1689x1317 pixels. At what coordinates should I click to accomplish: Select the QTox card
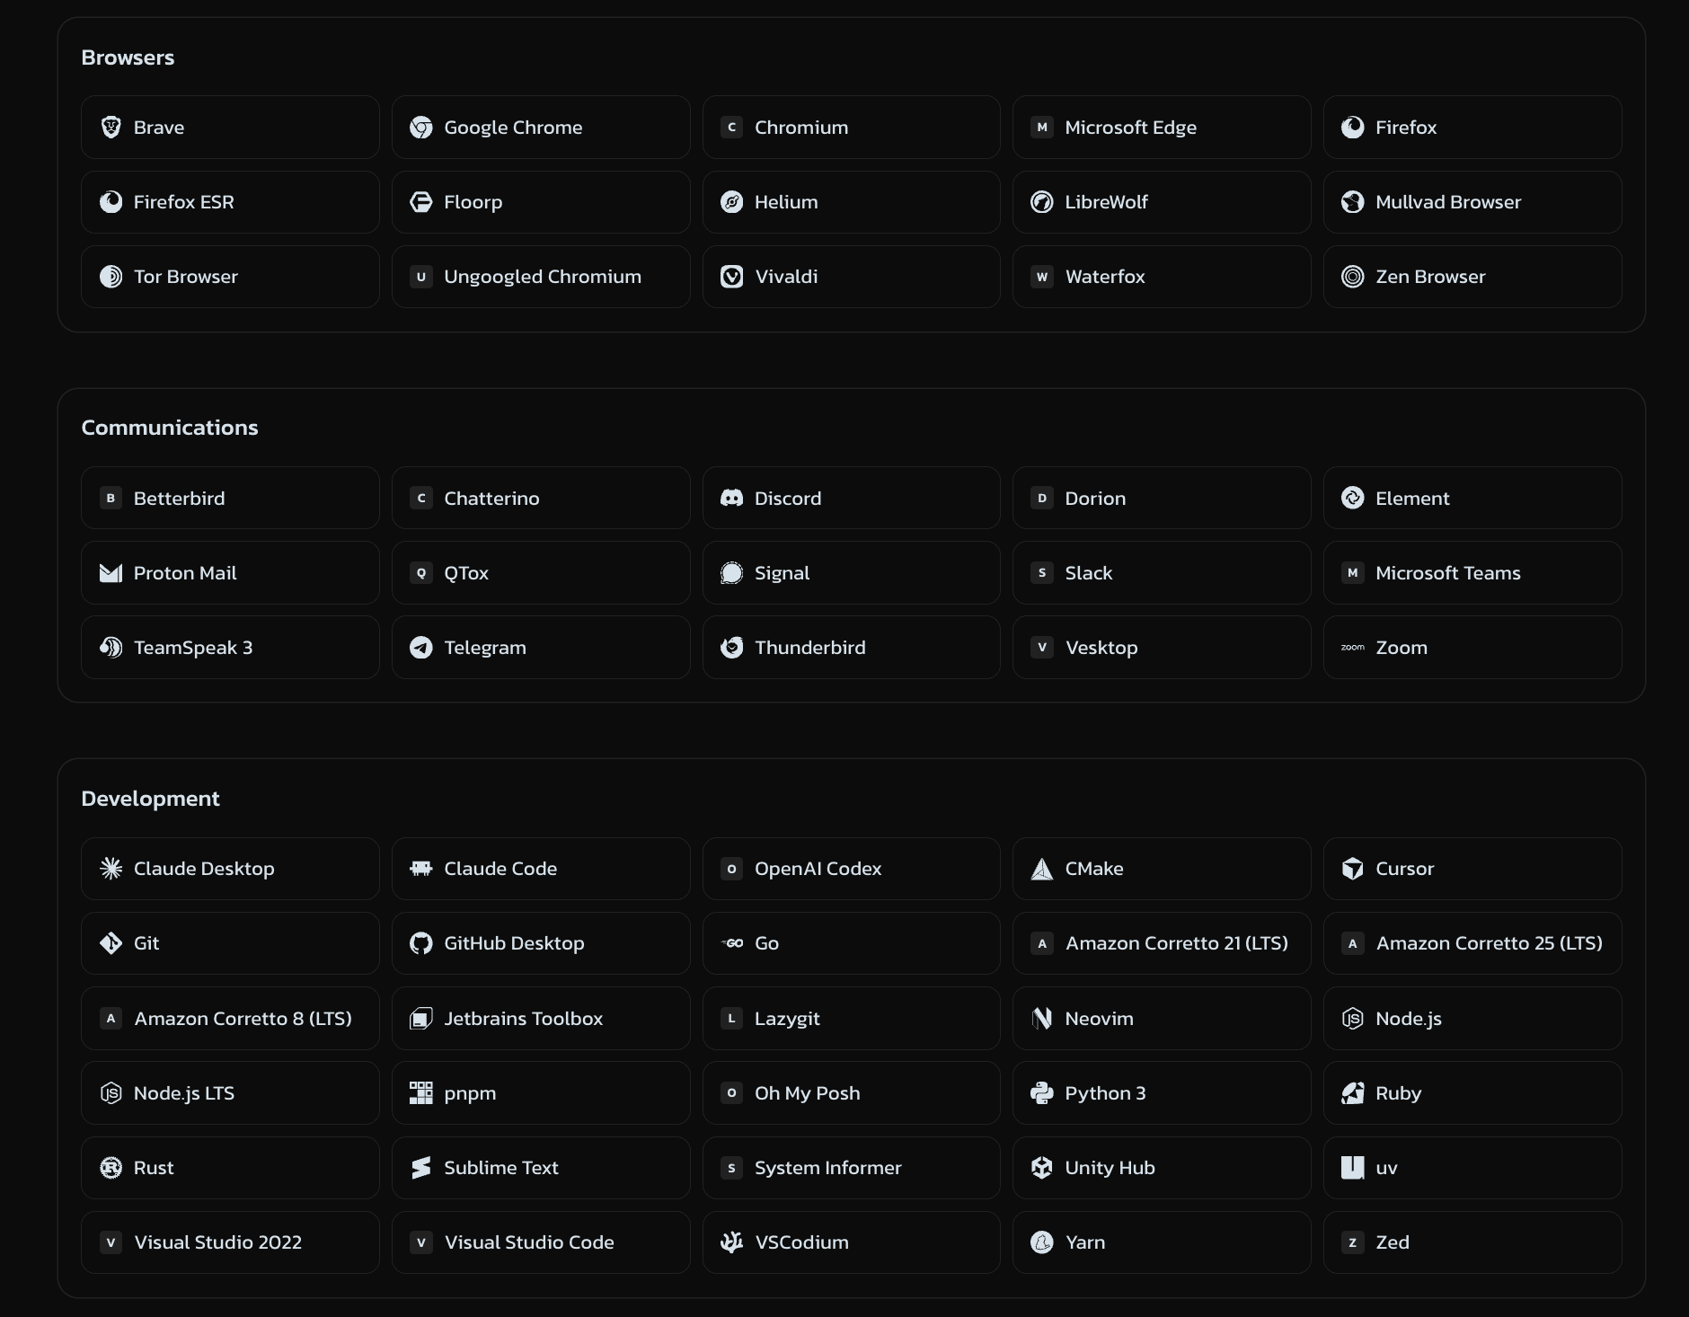point(541,573)
